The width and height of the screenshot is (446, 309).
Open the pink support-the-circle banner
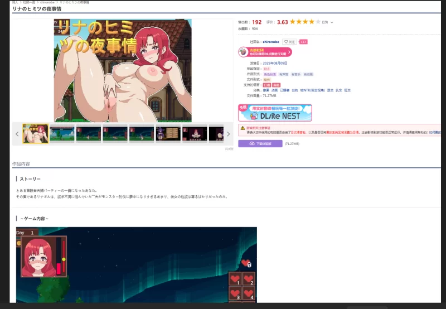click(x=265, y=52)
